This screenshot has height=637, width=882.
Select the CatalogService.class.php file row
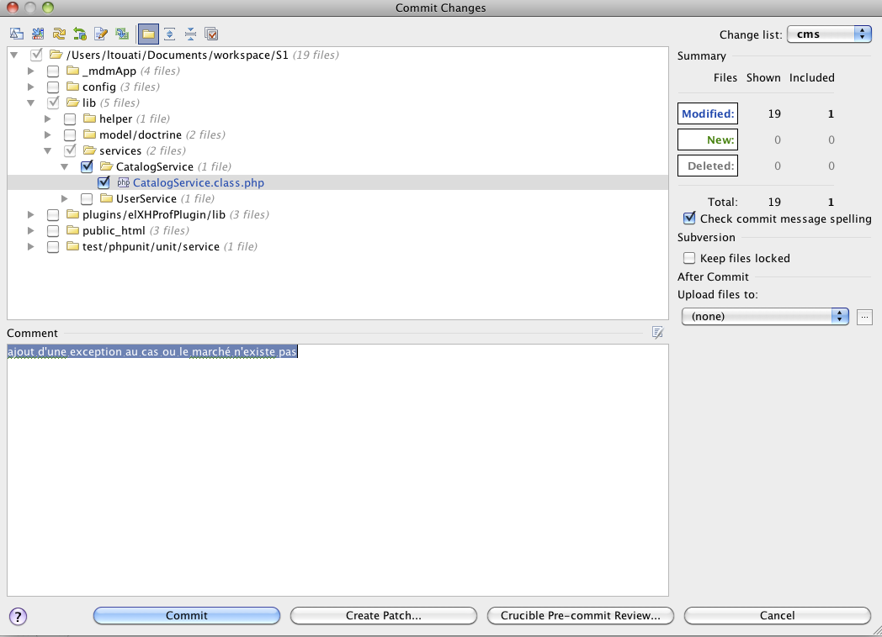[x=337, y=182]
